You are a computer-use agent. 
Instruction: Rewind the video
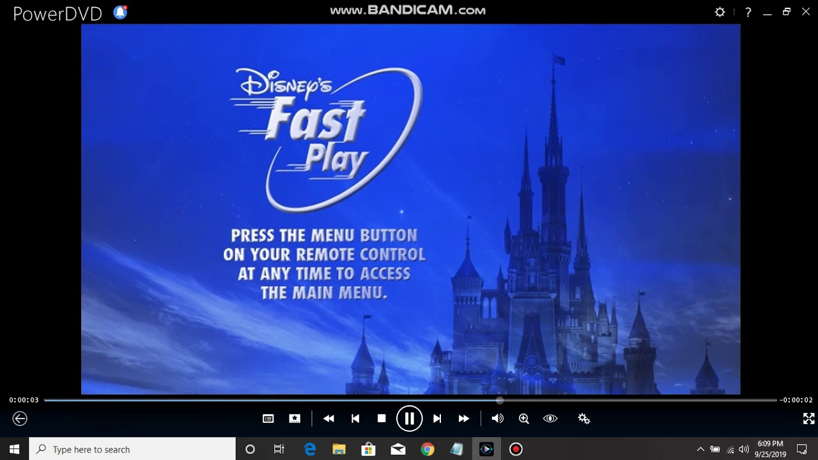(328, 418)
